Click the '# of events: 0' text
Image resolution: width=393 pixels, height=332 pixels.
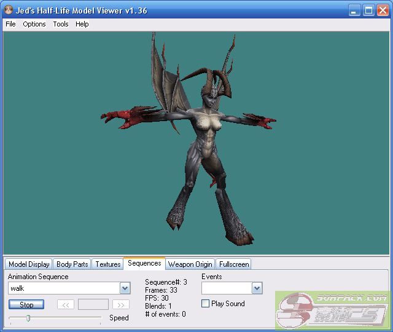[x=165, y=314]
